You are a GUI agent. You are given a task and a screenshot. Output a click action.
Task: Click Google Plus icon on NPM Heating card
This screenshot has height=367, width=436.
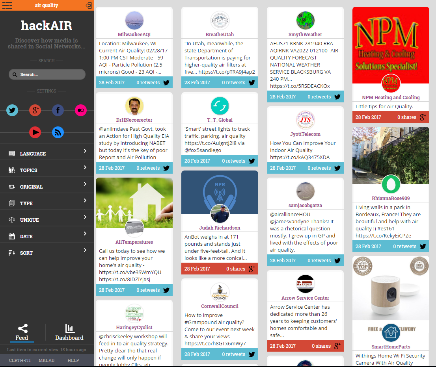423,117
